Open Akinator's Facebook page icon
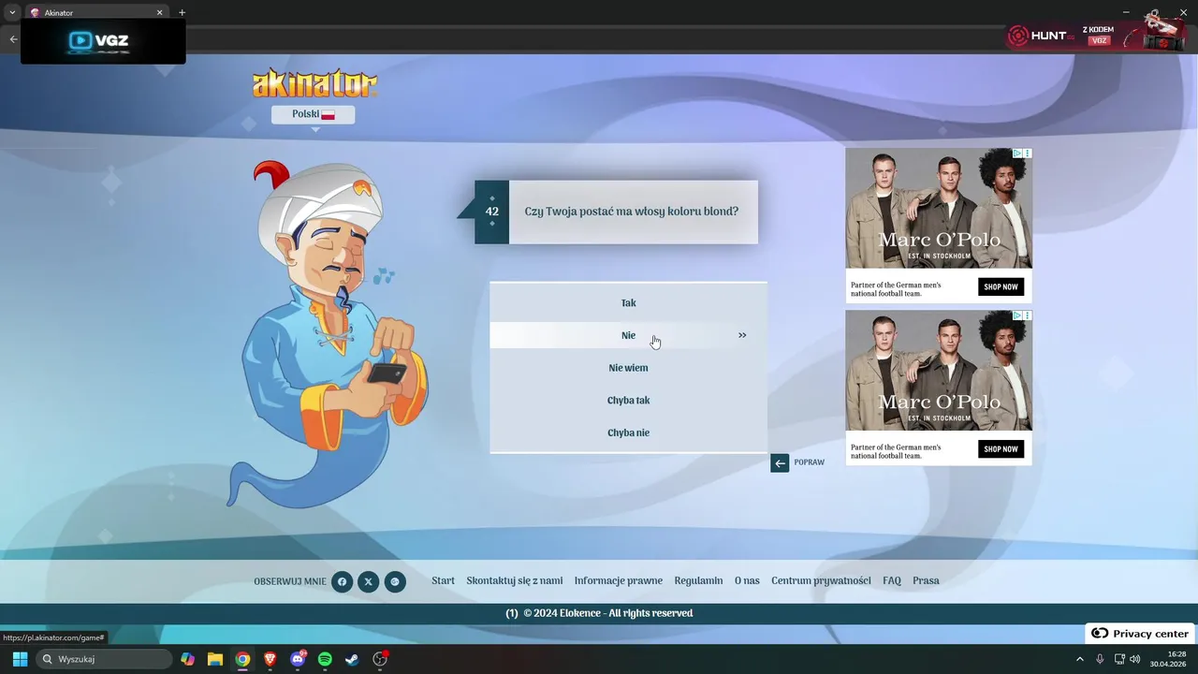1198x674 pixels. click(342, 581)
